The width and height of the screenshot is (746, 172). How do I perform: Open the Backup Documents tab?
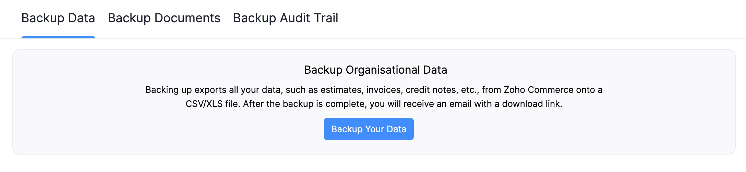tap(164, 18)
